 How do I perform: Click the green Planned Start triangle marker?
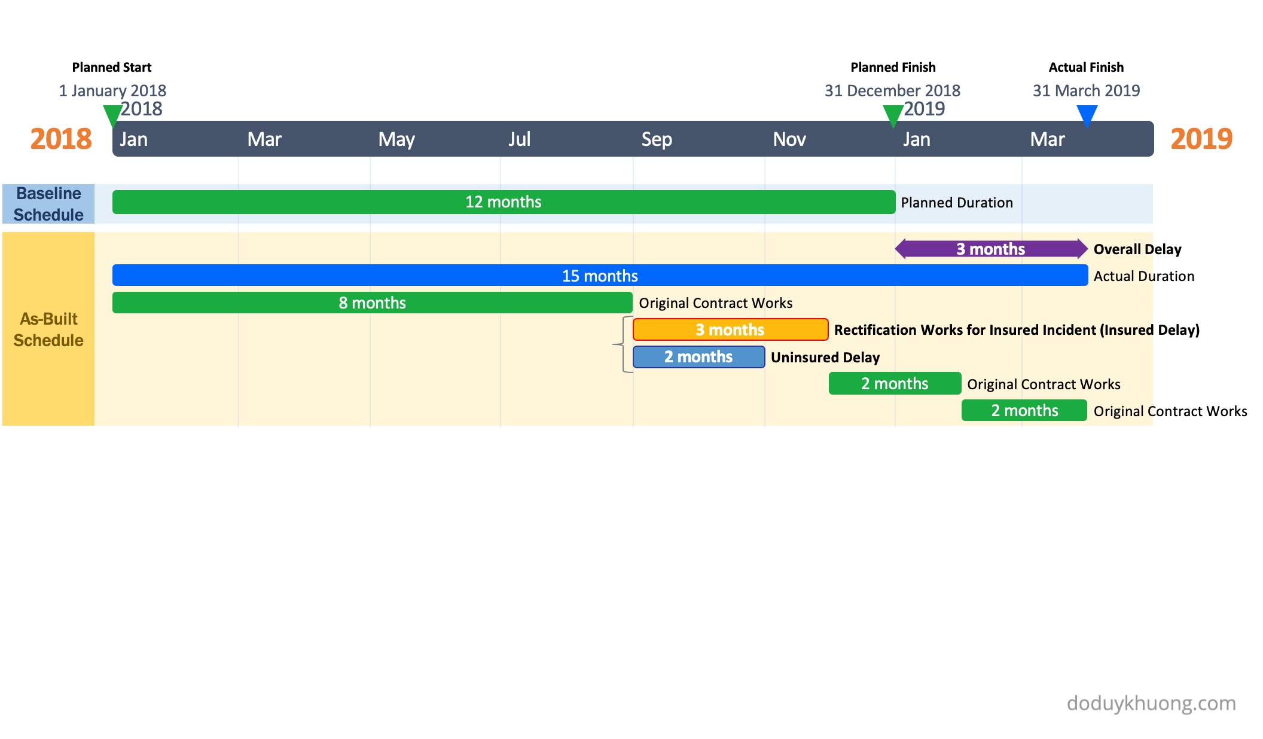pos(112,115)
